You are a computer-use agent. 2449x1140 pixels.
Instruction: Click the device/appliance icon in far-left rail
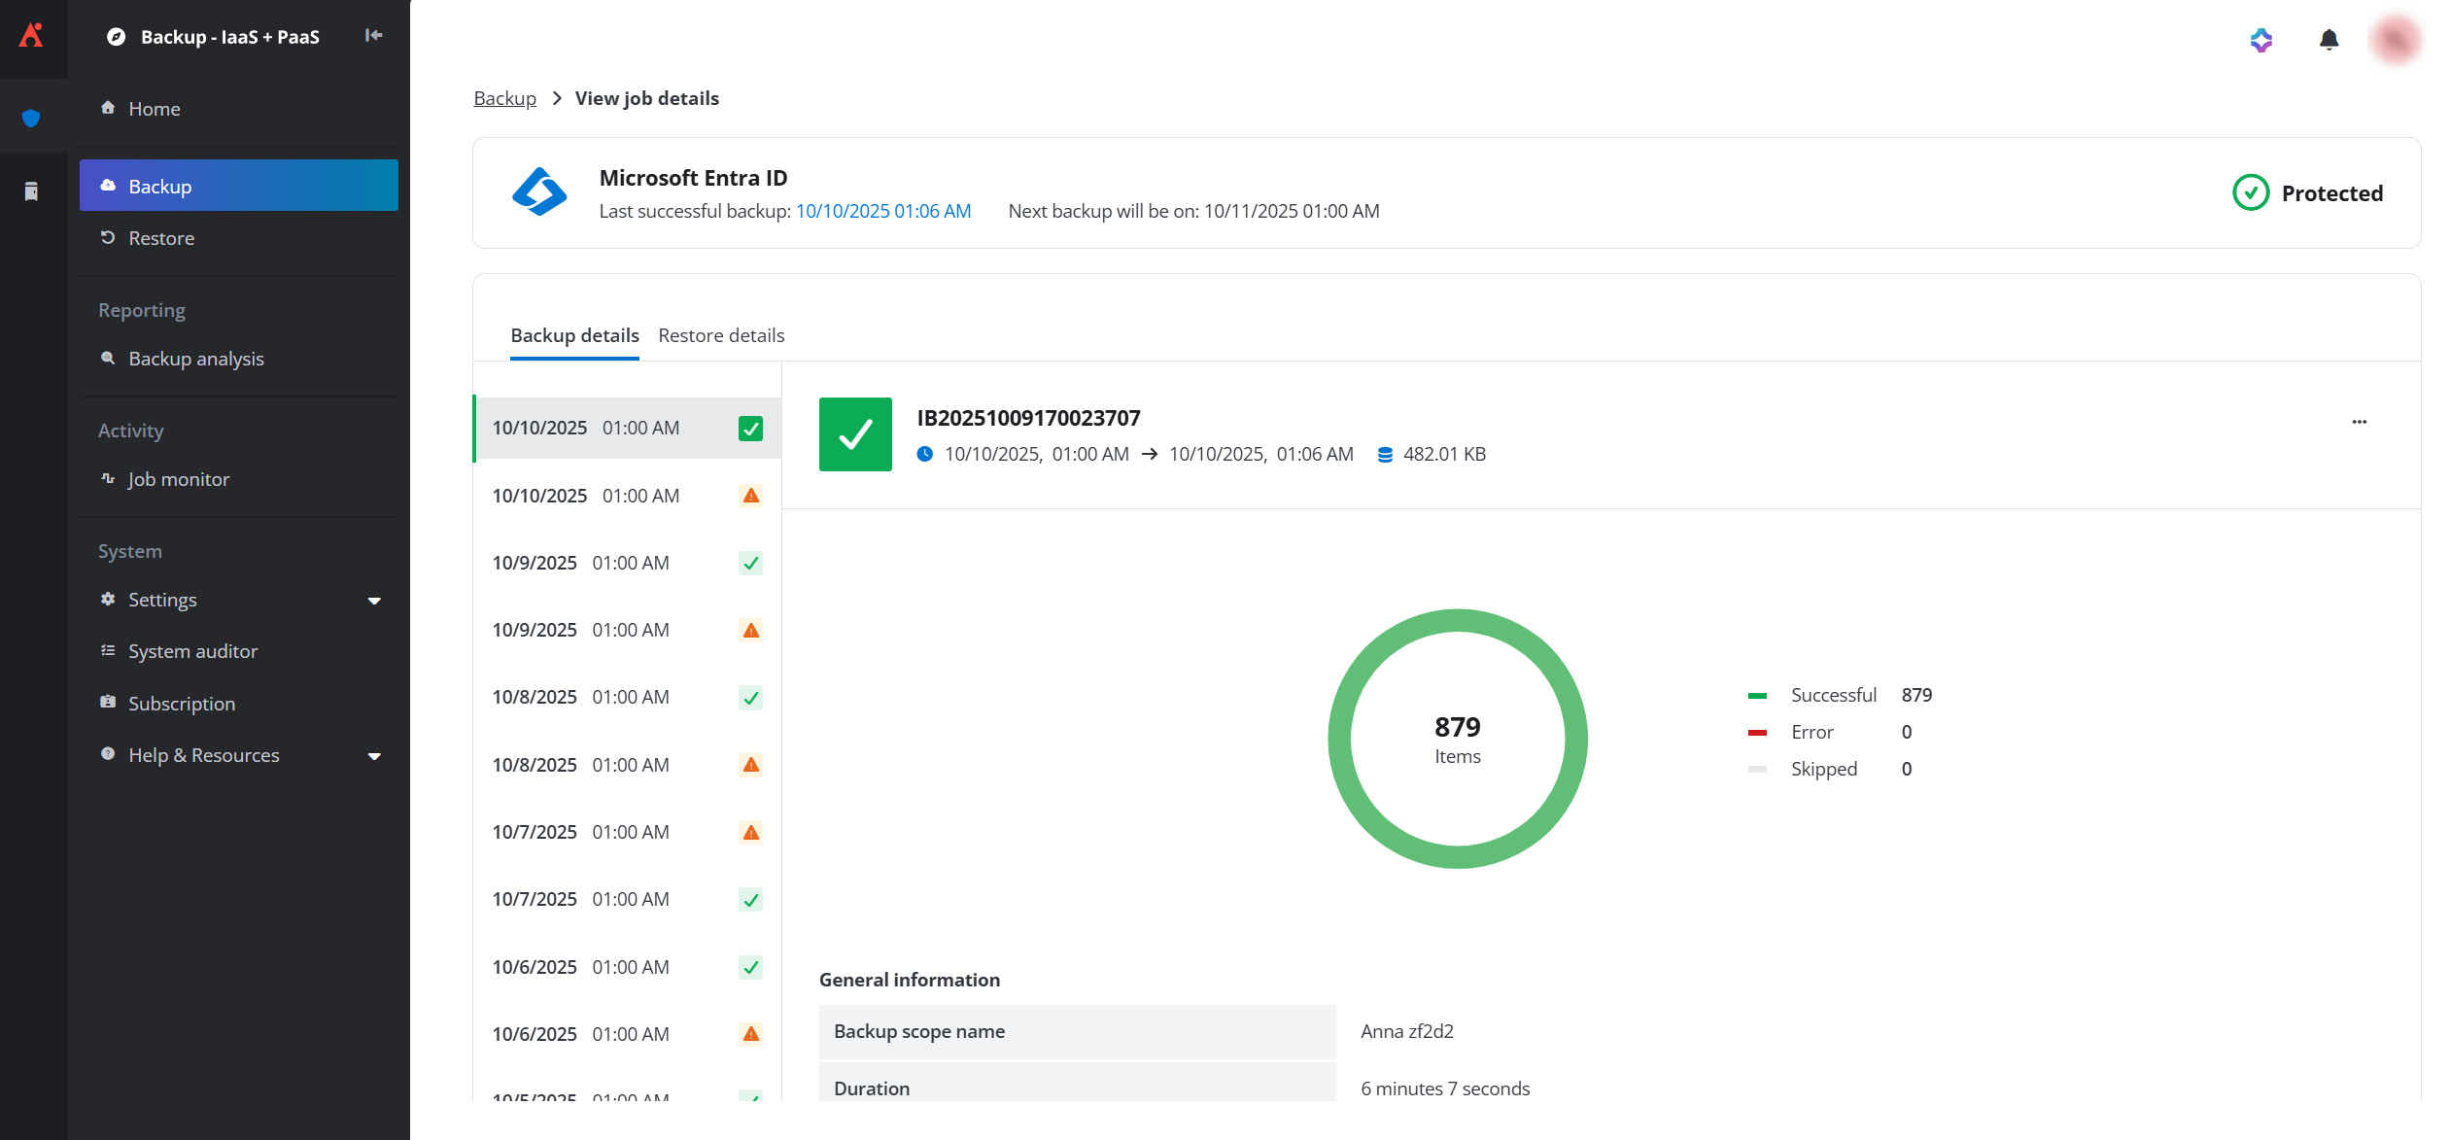(x=32, y=191)
